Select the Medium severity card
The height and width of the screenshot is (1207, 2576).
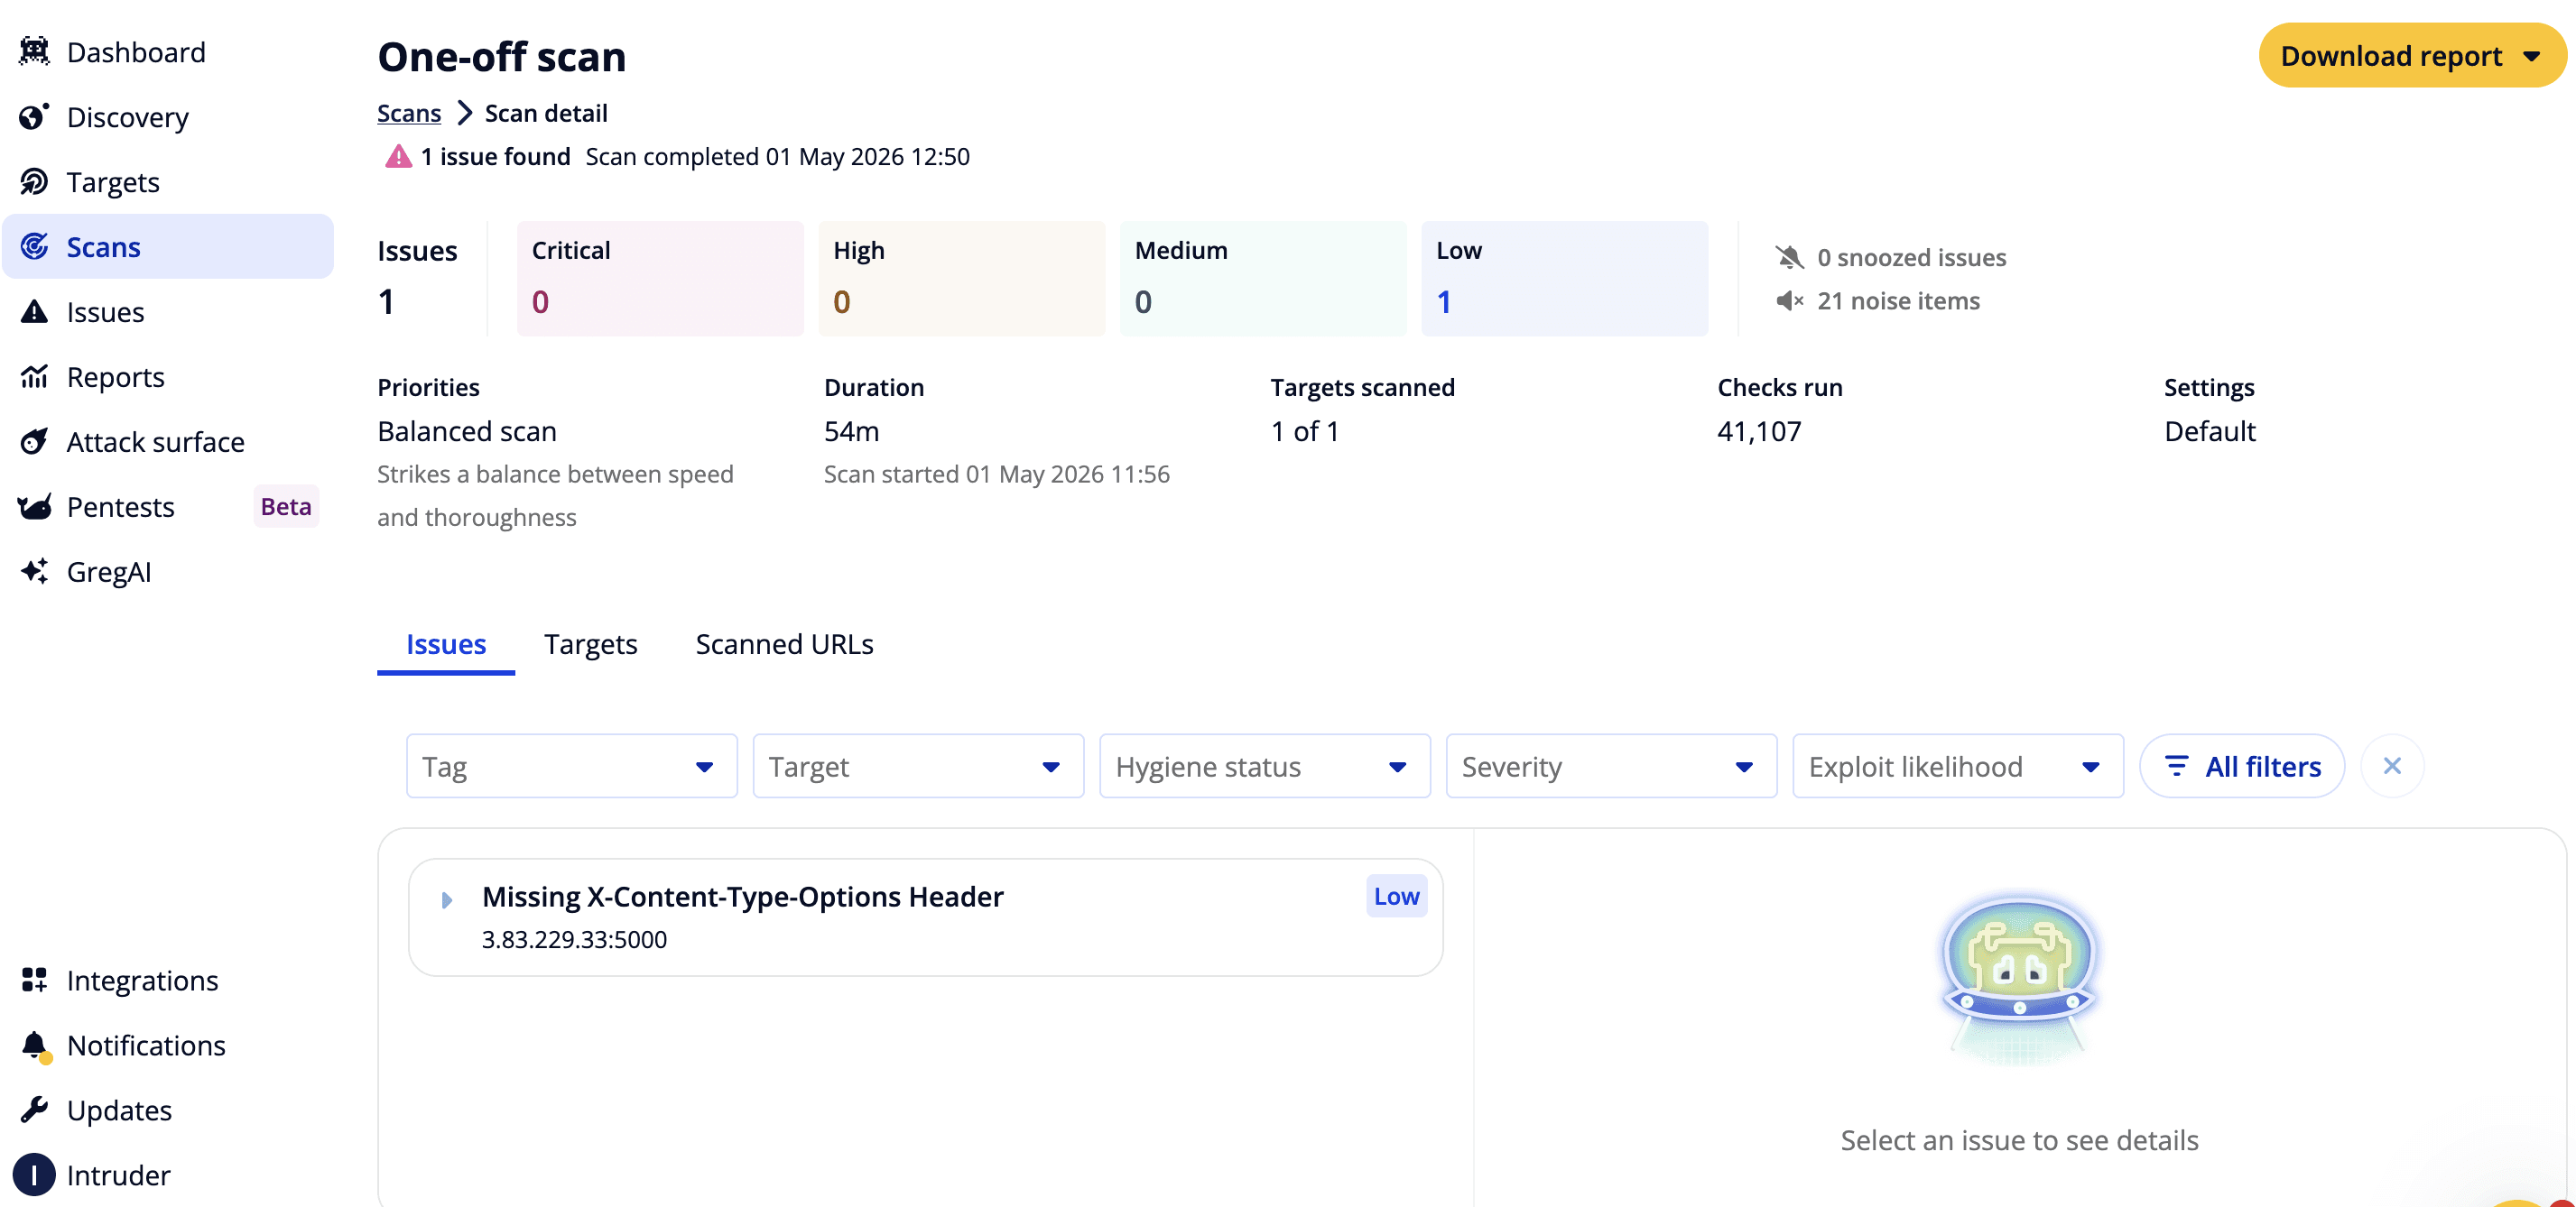(x=1262, y=278)
